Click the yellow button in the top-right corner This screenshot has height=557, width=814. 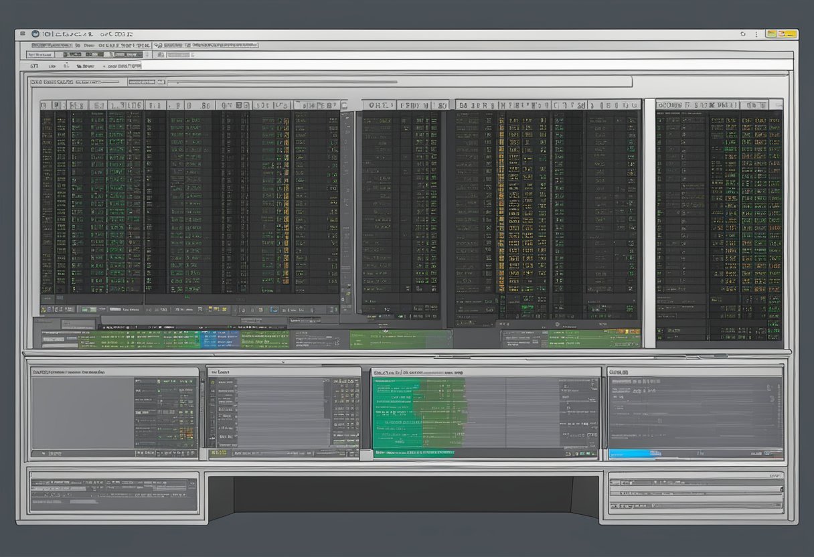(789, 33)
